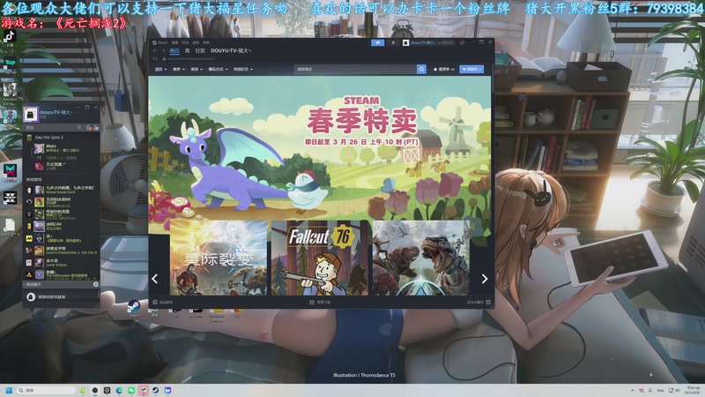
Task: Click the user avatar in friends list header
Action: click(x=31, y=115)
